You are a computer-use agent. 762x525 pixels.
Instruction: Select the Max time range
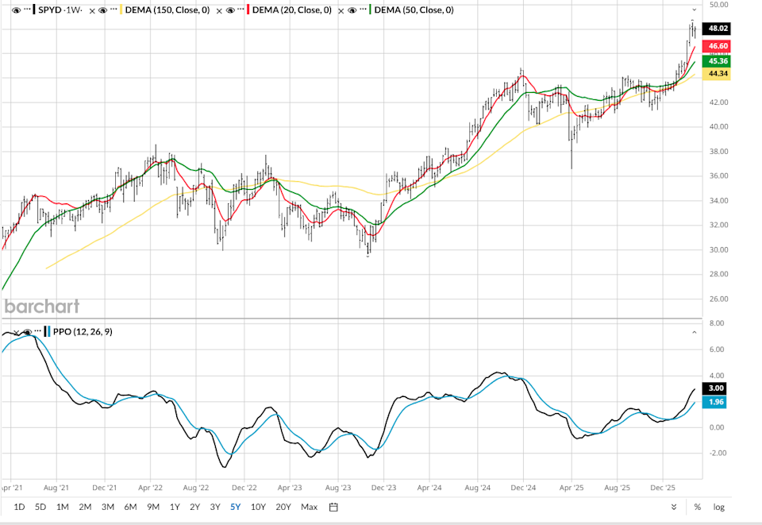click(309, 507)
